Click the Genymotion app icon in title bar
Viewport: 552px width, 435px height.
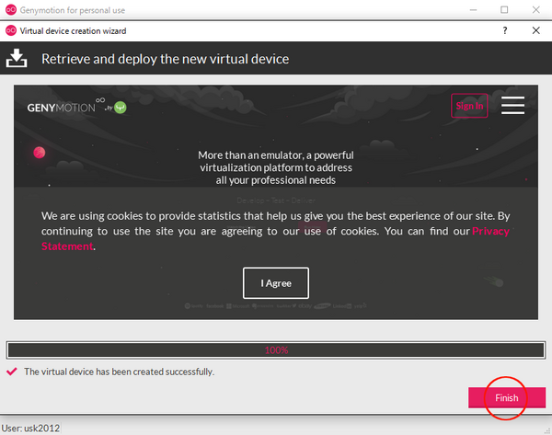click(10, 10)
